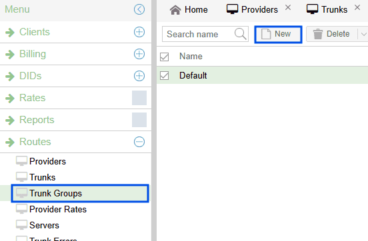Toggle the select-all checkbox in header
The image size is (368, 241).
(x=164, y=57)
